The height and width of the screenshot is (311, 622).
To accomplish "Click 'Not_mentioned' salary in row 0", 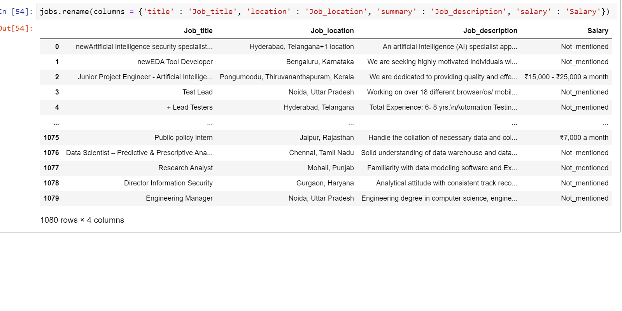I will point(585,47).
